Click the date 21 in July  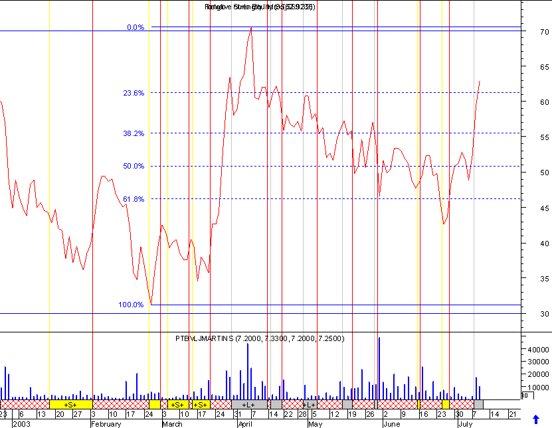pos(513,414)
